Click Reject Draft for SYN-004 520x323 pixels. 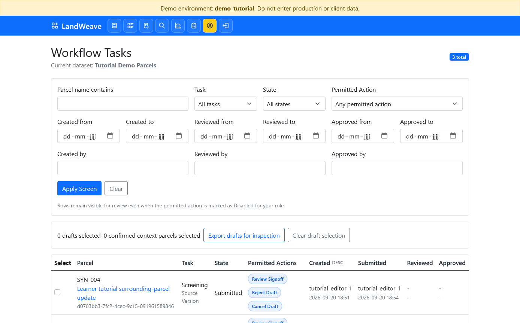[264, 292]
